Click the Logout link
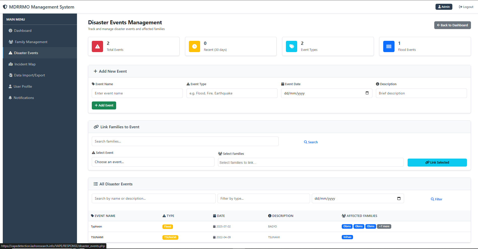This screenshot has height=249, width=478. [466, 7]
